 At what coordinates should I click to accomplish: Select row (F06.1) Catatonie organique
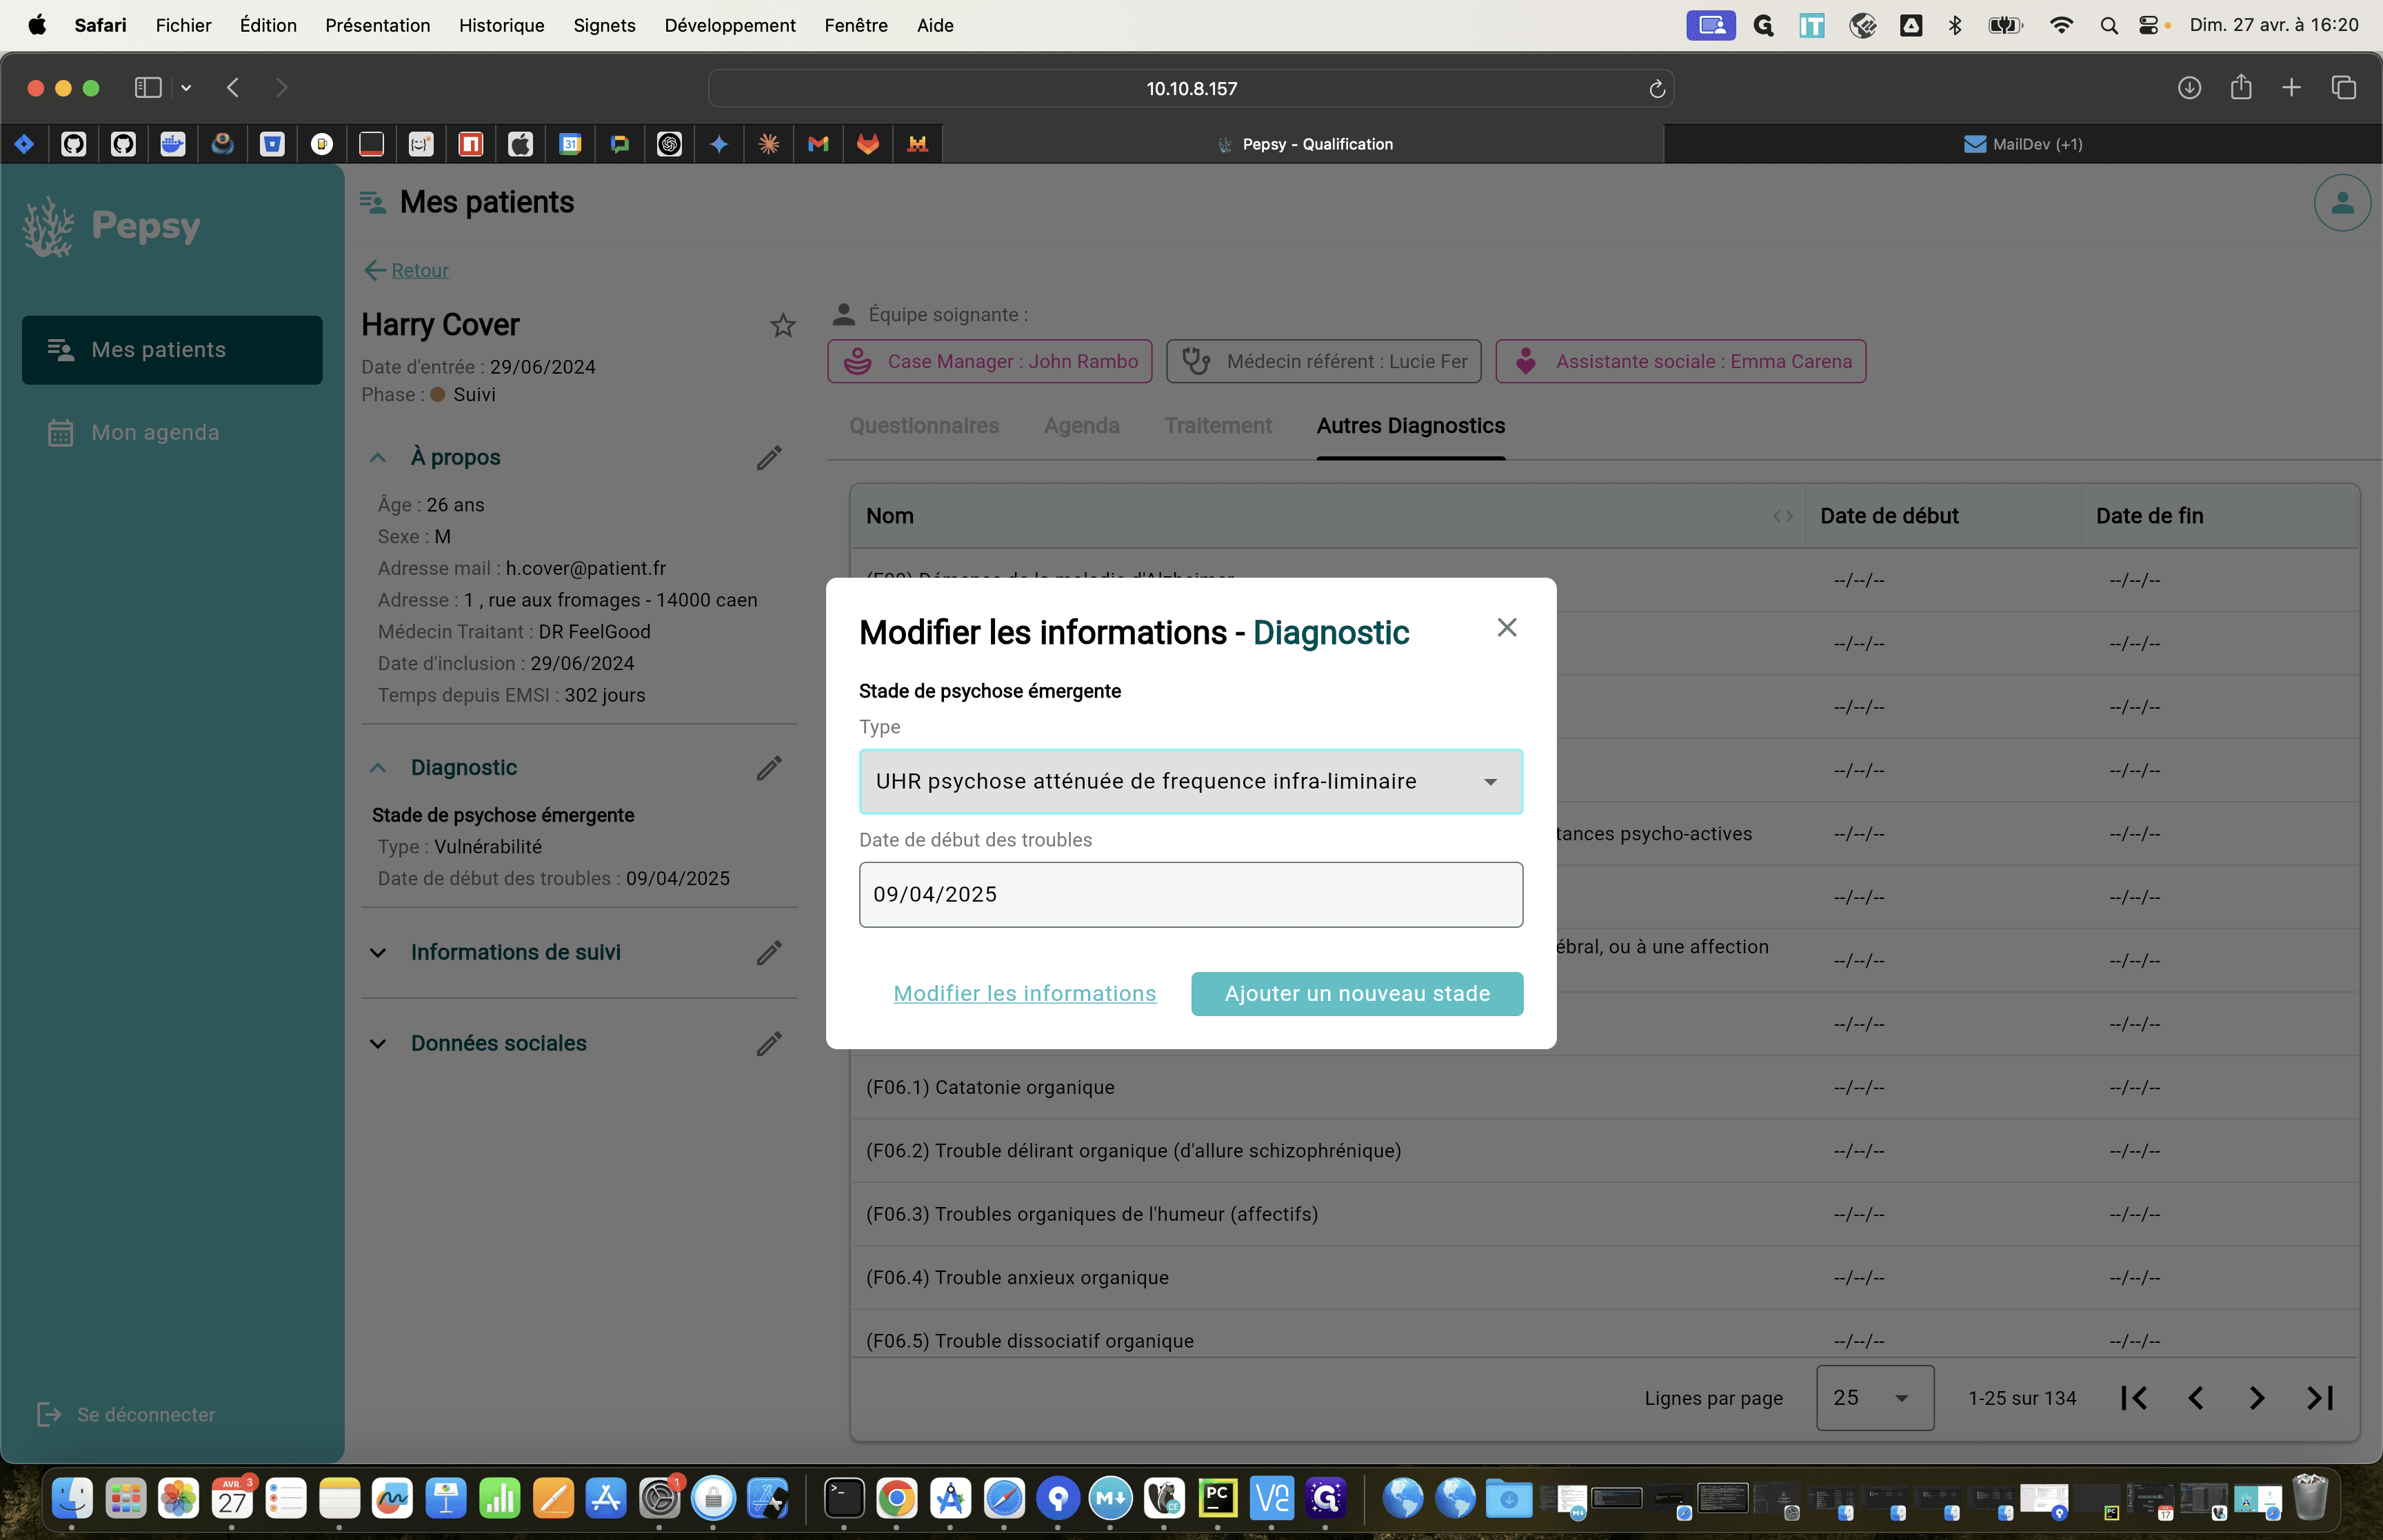click(x=1604, y=1087)
